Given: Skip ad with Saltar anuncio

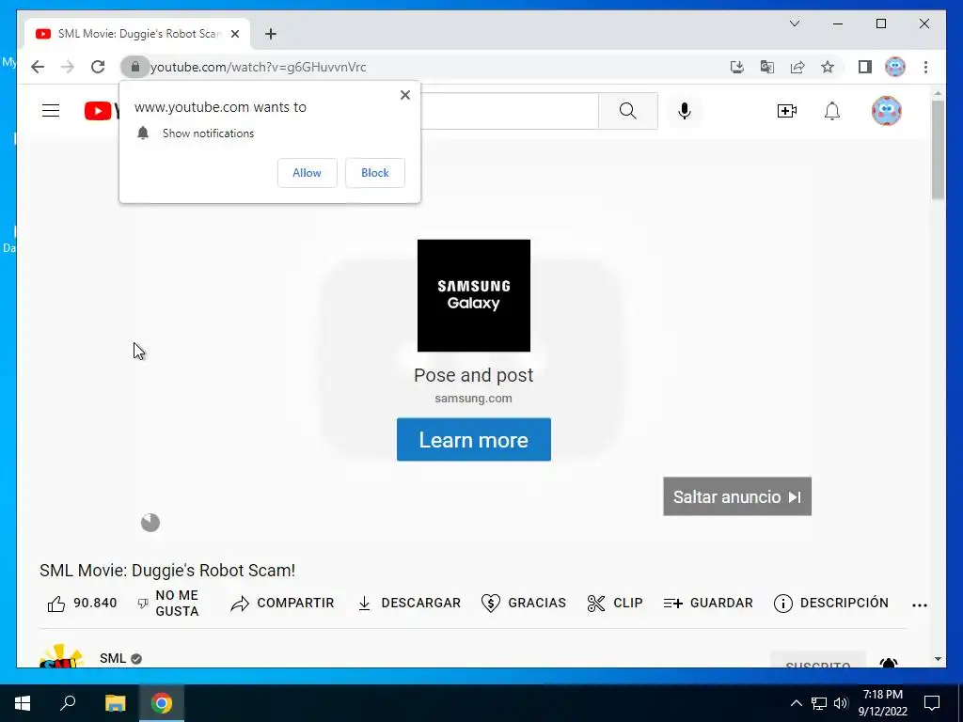Looking at the screenshot, I should pos(737,496).
